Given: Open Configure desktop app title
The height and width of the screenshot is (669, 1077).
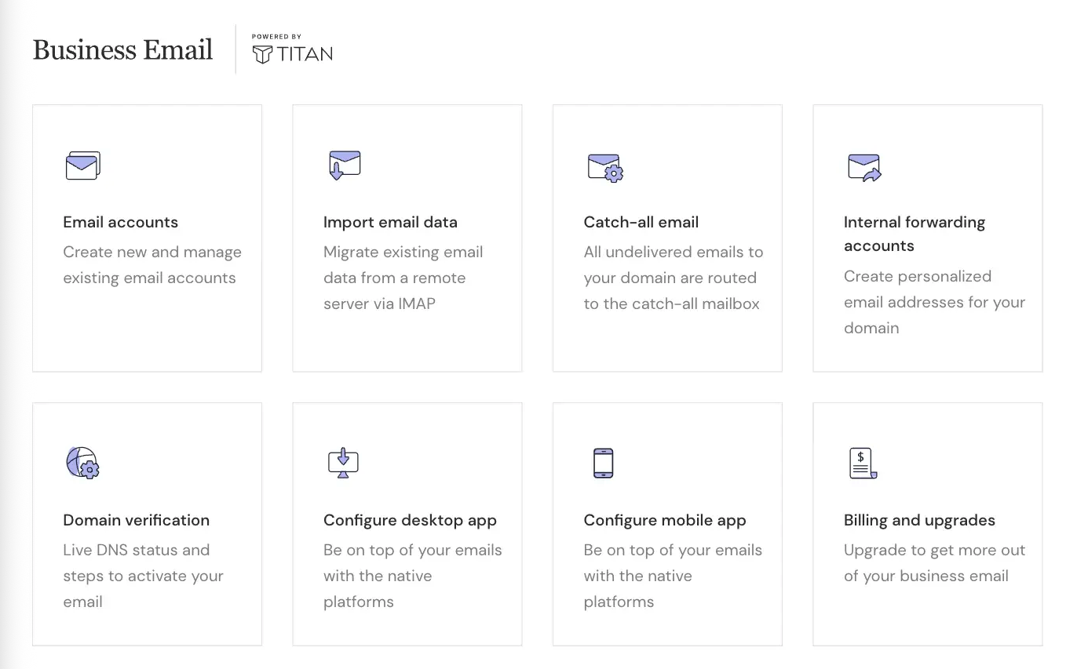Looking at the screenshot, I should [x=410, y=520].
